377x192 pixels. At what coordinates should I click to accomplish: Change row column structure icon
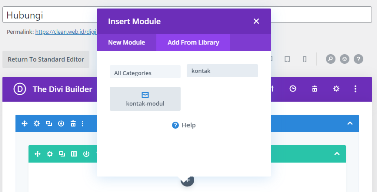click(x=74, y=154)
